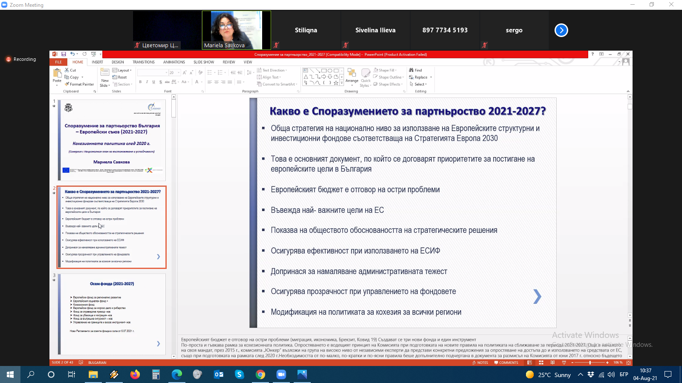Expand the Layout dropdown
682x383 pixels.
122,70
